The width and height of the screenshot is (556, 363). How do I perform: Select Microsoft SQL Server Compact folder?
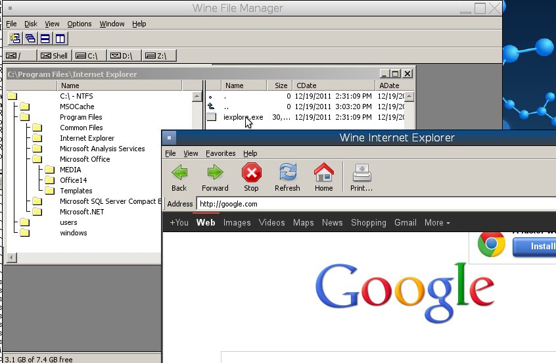[x=110, y=201]
